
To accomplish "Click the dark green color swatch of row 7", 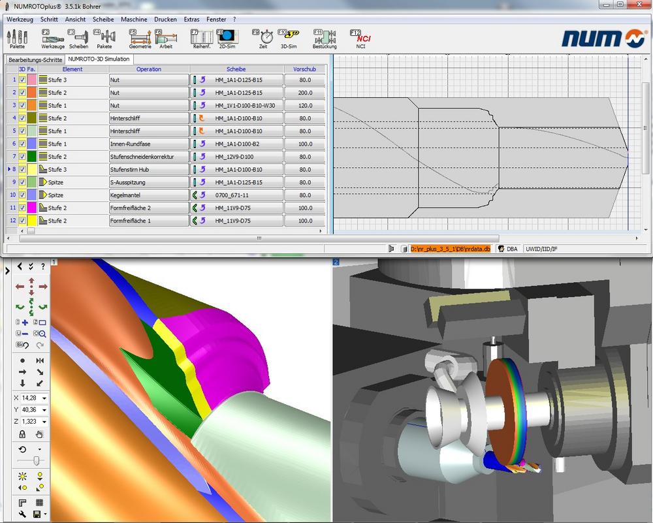I will click(x=31, y=157).
